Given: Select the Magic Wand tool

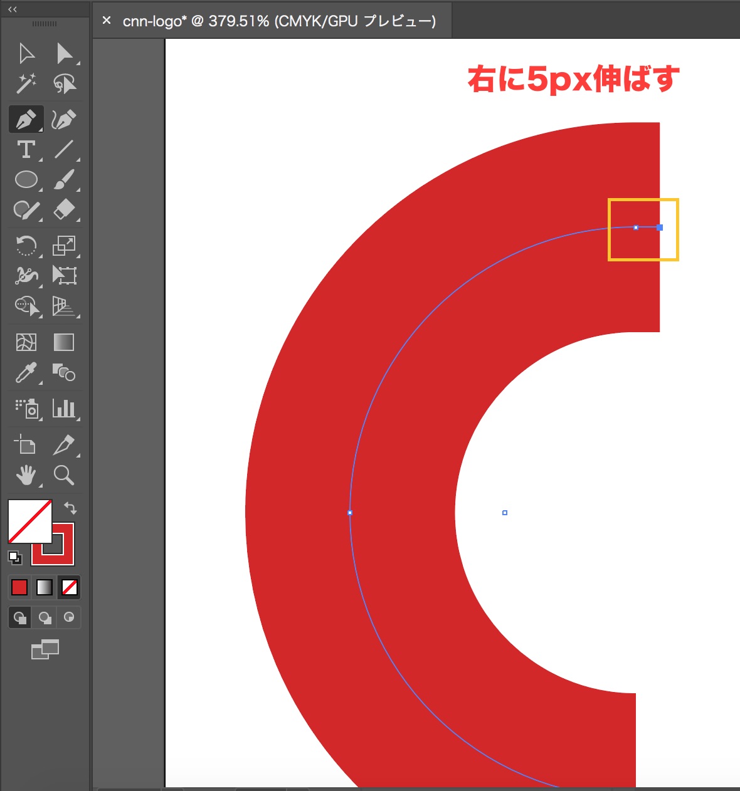Looking at the screenshot, I should (x=26, y=83).
